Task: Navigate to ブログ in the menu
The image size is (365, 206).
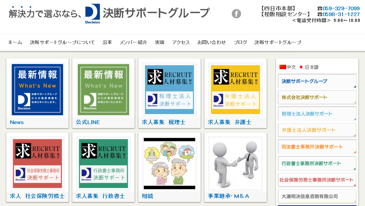Action: click(240, 42)
